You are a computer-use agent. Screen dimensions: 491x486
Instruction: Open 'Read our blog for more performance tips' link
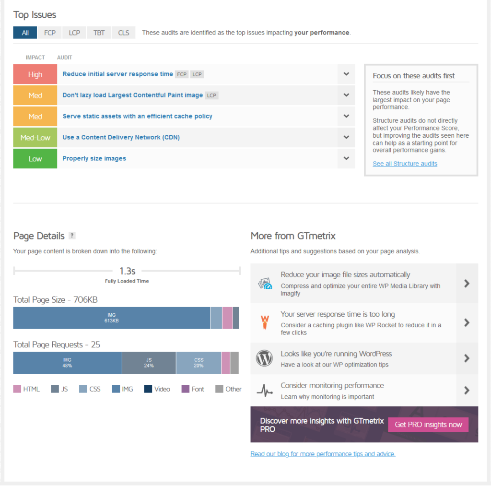(323, 454)
